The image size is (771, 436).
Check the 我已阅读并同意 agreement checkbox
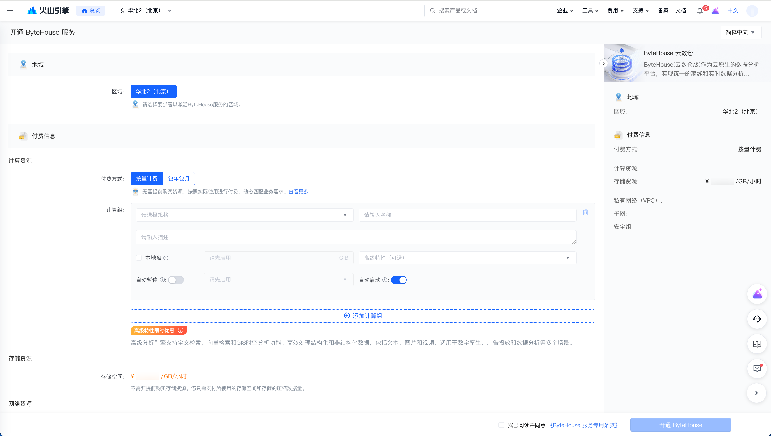[501, 425]
